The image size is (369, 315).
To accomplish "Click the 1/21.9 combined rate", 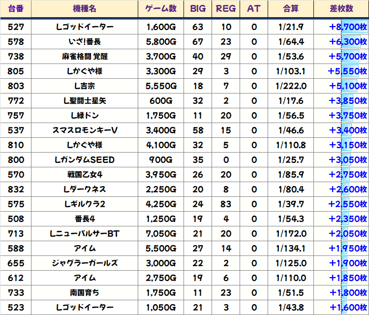I will [291, 27].
